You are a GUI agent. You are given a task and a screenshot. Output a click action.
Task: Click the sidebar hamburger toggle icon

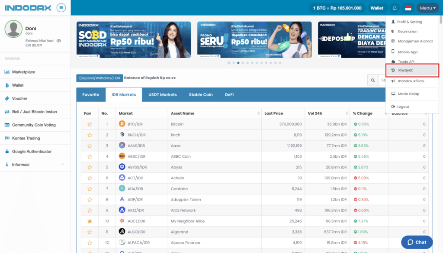pyautogui.click(x=61, y=8)
